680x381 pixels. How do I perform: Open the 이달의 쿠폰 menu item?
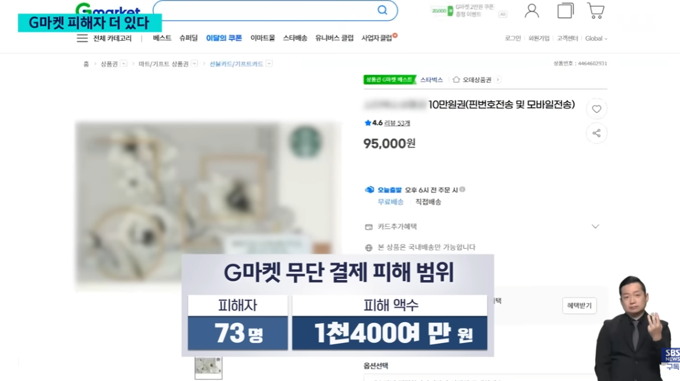224,38
